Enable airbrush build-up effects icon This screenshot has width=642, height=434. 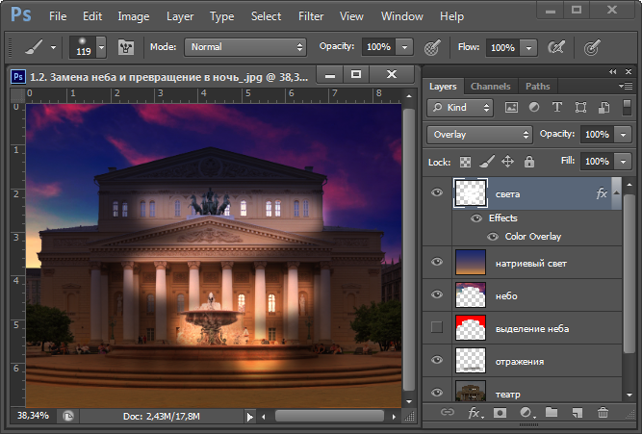click(x=556, y=47)
